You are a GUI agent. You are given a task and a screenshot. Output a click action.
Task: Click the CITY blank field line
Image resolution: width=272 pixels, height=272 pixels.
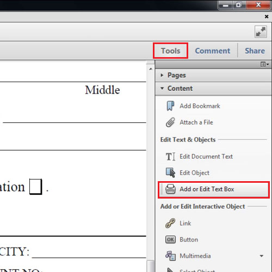[x=89, y=257]
